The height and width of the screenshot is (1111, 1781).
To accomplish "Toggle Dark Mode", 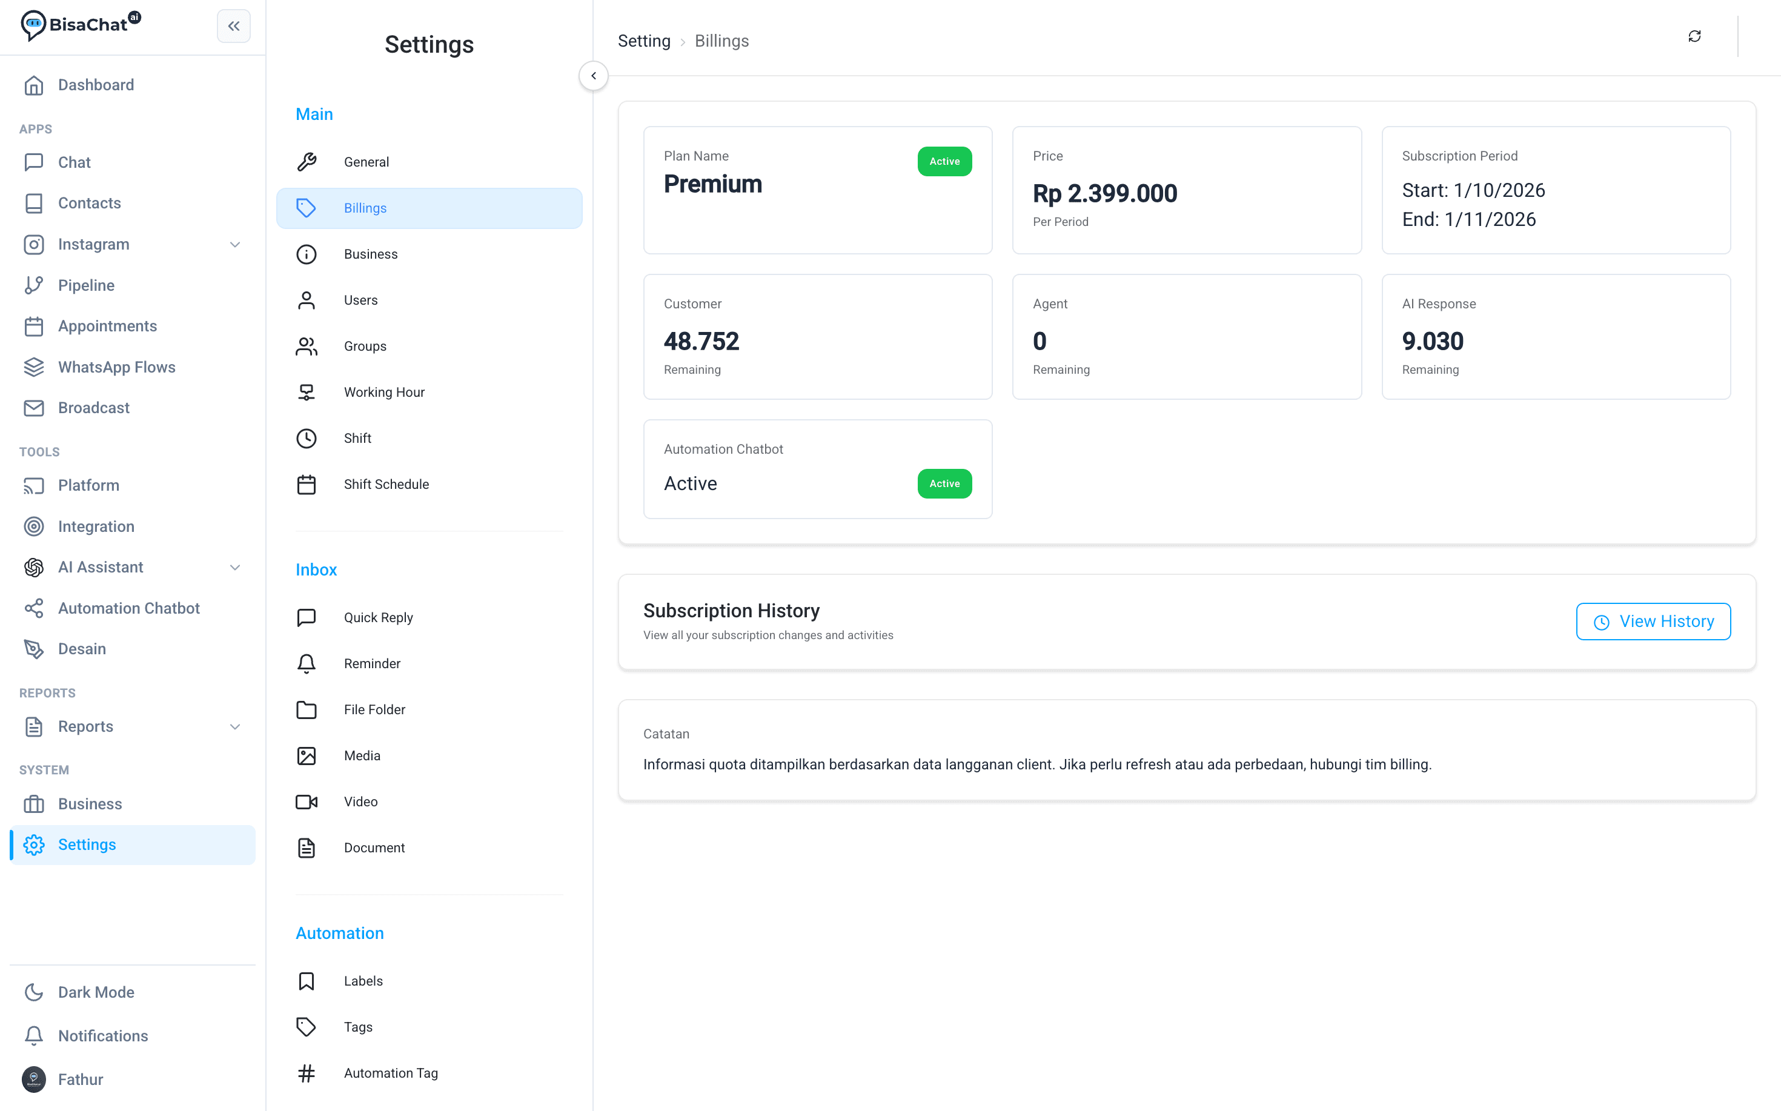I will click(132, 992).
